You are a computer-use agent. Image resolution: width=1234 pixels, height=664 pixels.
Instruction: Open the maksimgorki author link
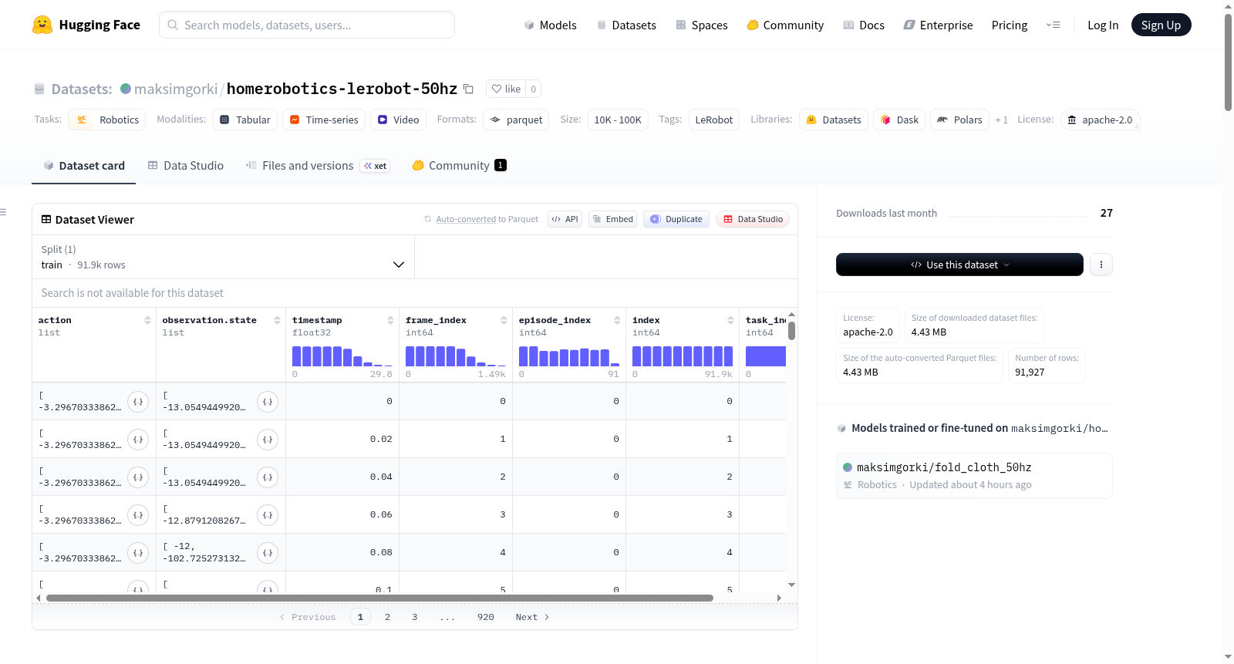click(x=176, y=89)
